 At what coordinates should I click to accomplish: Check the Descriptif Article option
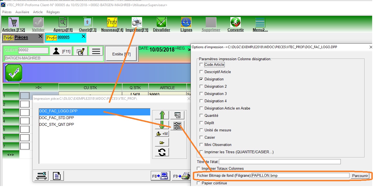[201, 72]
